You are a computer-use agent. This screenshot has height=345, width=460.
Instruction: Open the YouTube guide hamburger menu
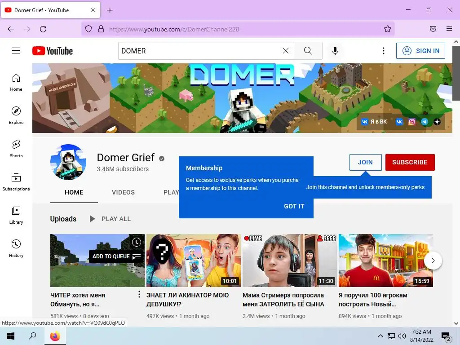pos(16,51)
